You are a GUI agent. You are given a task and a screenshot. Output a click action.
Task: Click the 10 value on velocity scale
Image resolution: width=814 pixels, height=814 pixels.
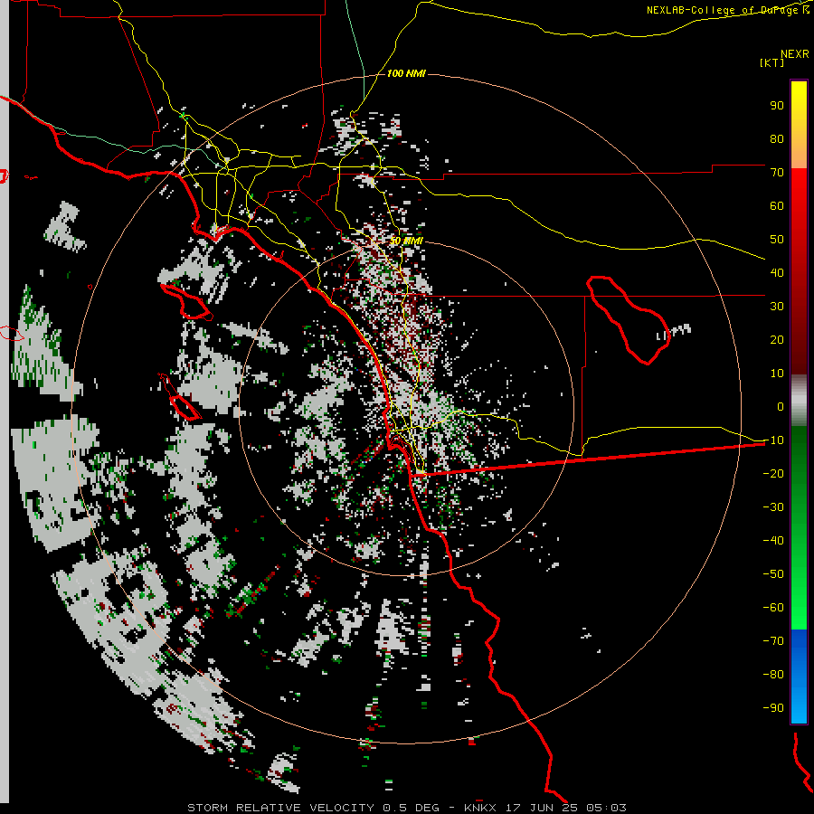(x=777, y=374)
